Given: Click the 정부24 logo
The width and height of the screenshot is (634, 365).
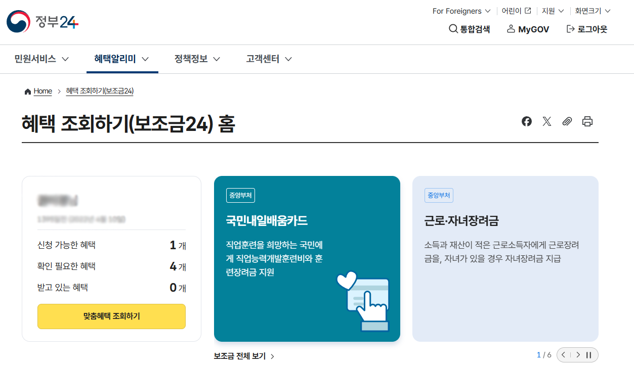Looking at the screenshot, I should tap(43, 22).
